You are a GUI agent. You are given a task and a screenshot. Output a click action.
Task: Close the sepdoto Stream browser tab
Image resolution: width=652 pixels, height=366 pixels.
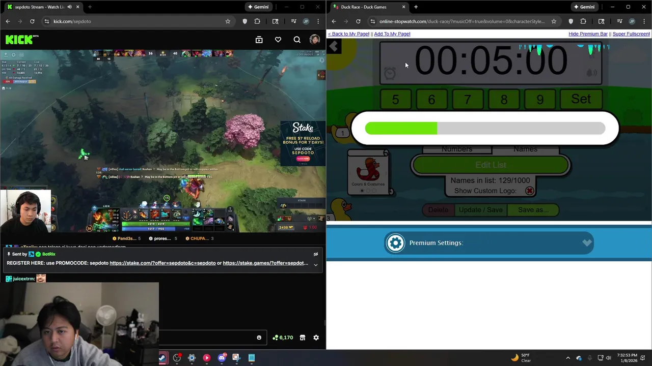78,7
